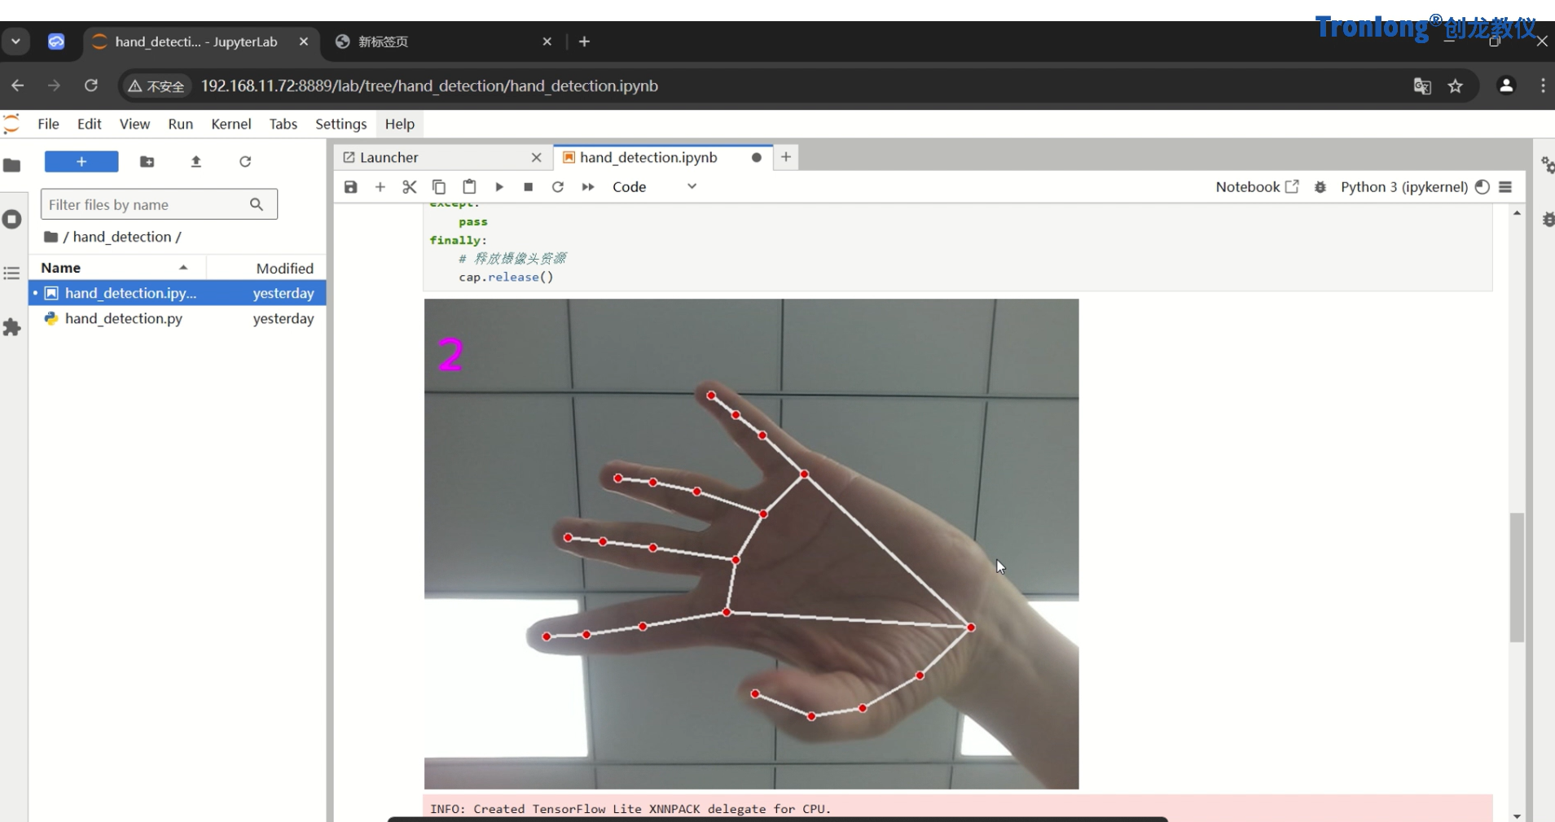Add a new launcher tab with plus
The height and width of the screenshot is (822, 1555).
click(785, 157)
